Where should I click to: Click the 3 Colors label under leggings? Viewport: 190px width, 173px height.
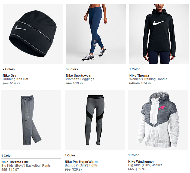72,69
